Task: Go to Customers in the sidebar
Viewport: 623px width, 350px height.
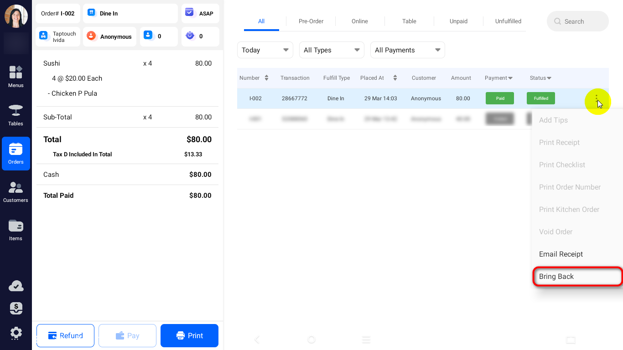Action: (16, 191)
